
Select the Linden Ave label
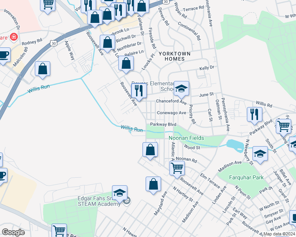(x=219, y=195)
